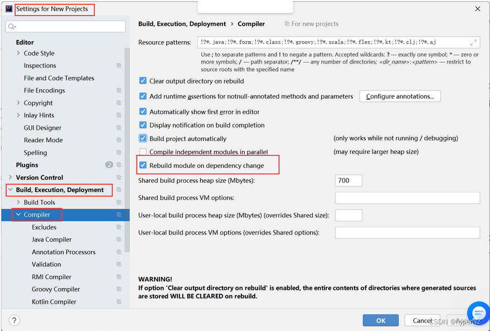Select Inspections in settings tree
Image resolution: width=490 pixels, height=331 pixels.
pyautogui.click(x=40, y=66)
